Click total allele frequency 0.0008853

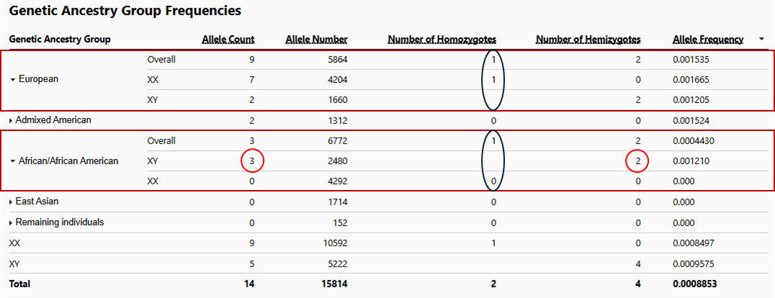[x=695, y=284]
